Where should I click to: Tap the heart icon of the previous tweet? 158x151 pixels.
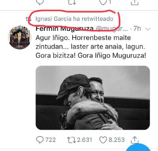click(x=103, y=2)
